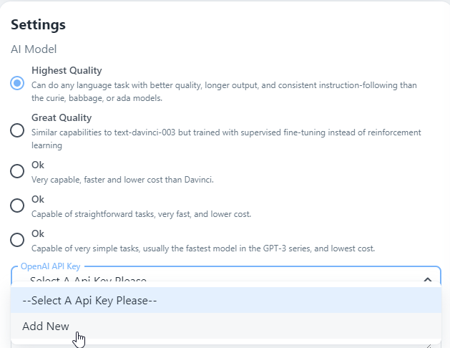Click the Great Quality label text
The image size is (450, 348).
(x=62, y=117)
